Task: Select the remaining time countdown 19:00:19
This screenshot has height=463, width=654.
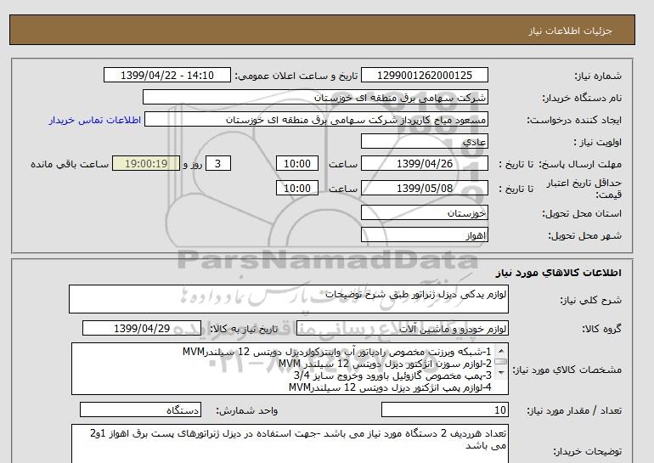Action: tap(147, 164)
